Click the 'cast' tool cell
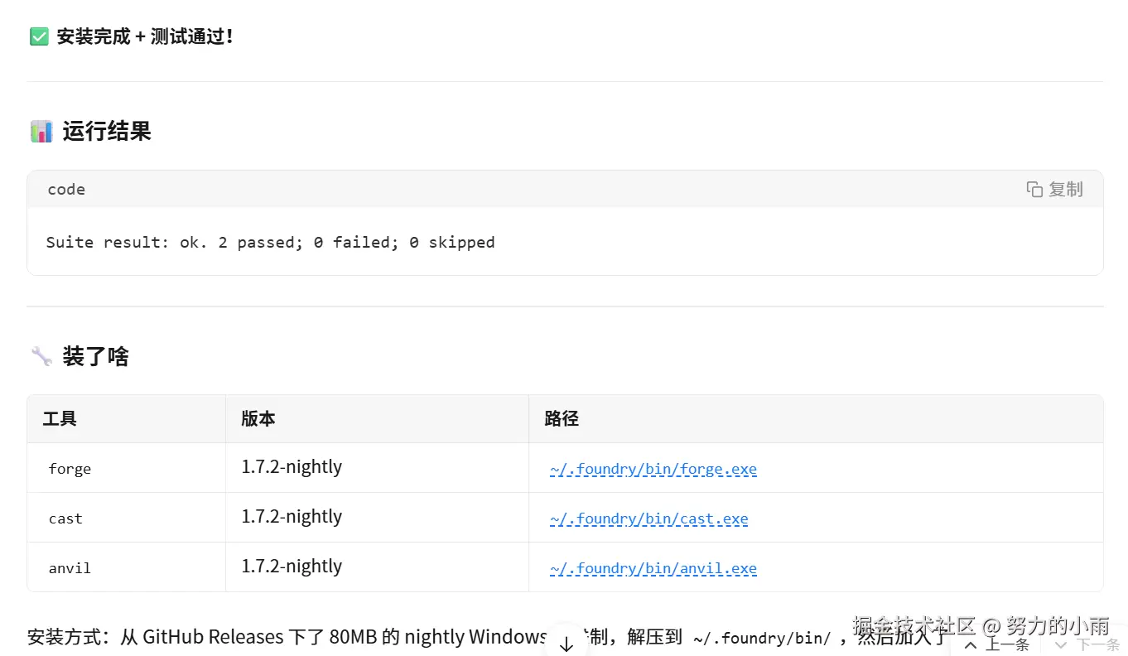This screenshot has height=656, width=1128. point(65,519)
